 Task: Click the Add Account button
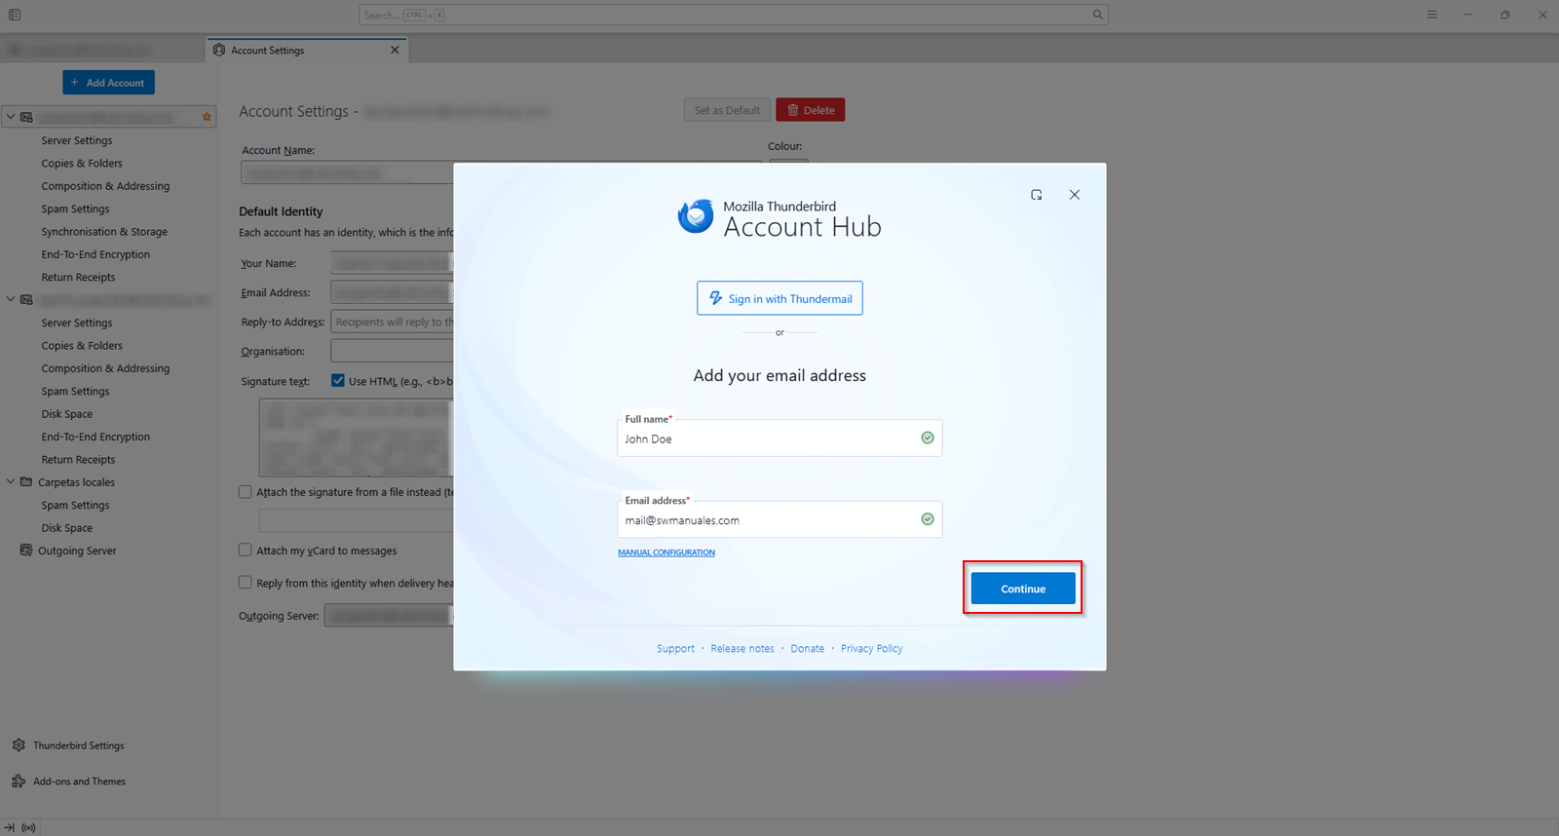108,83
